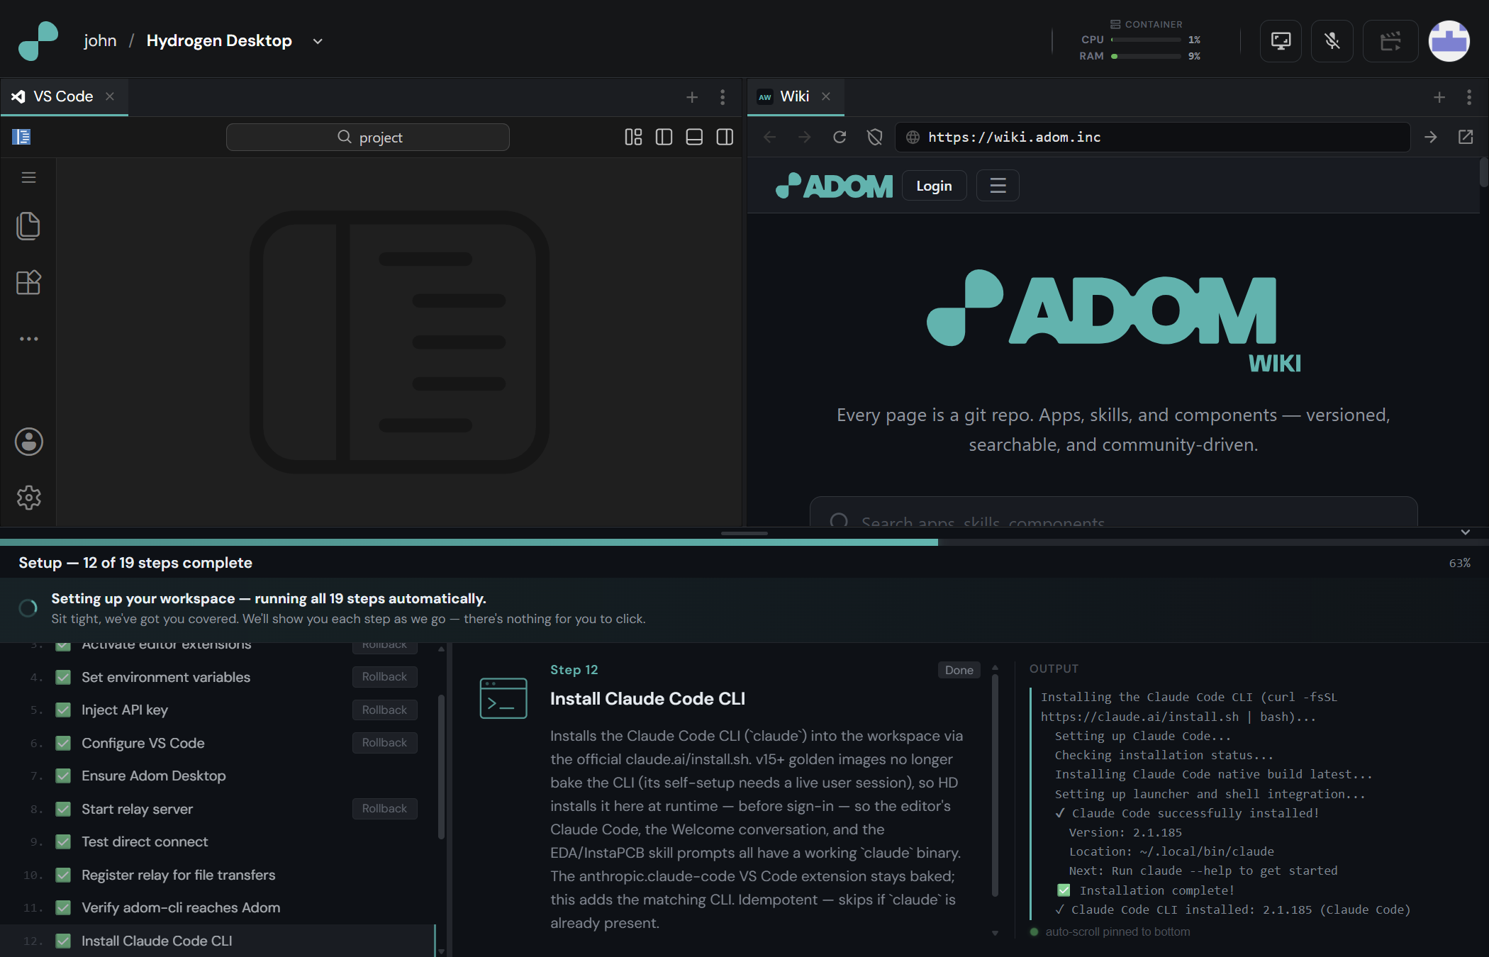The width and height of the screenshot is (1489, 957).
Task: Go back in the Wiki browser
Action: [770, 137]
